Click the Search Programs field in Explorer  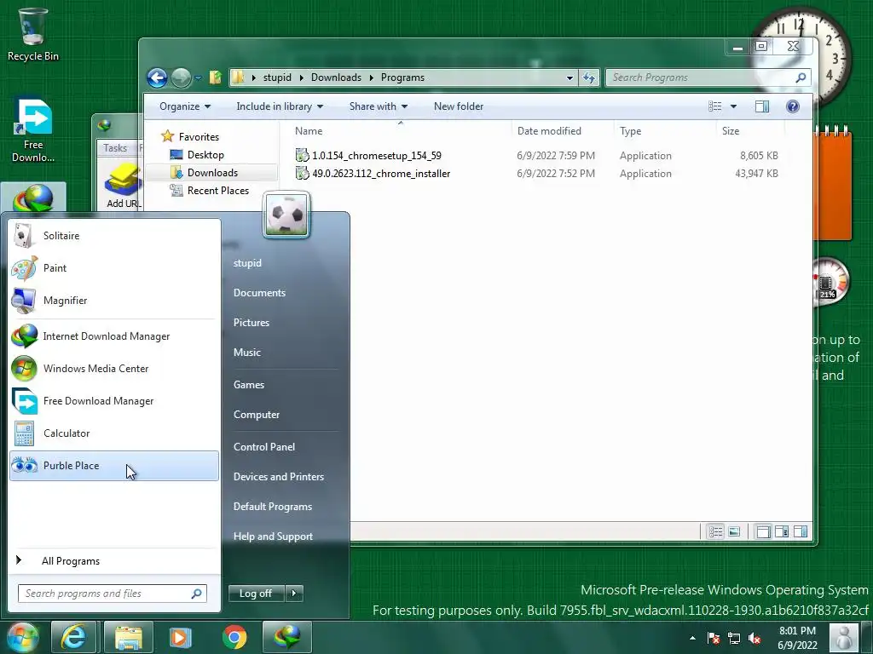click(x=707, y=77)
